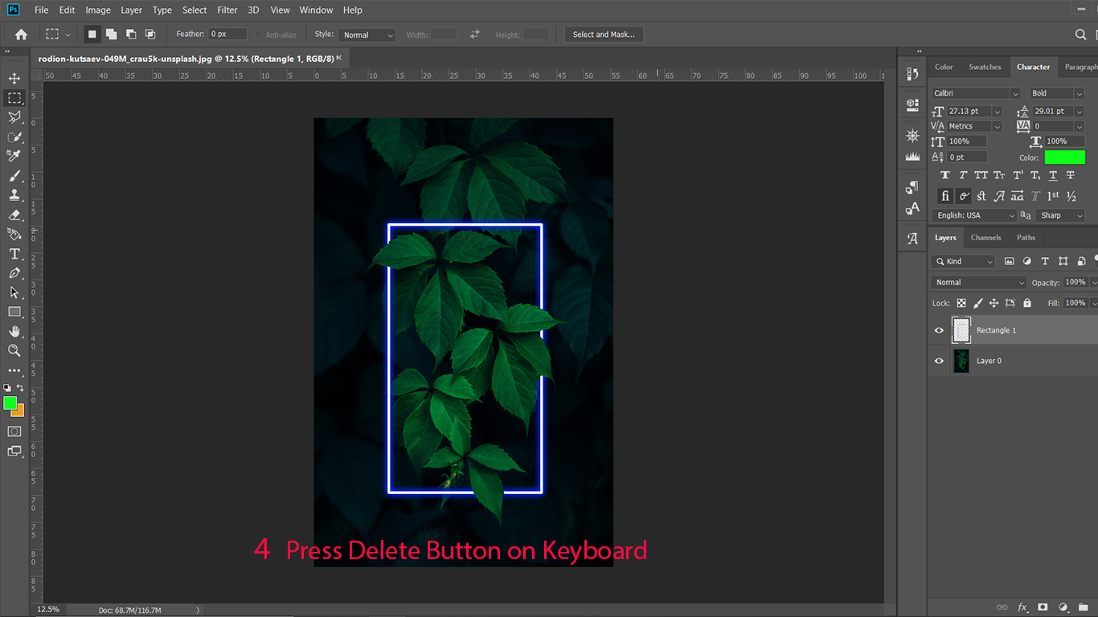
Task: Open the layer blend mode dropdown
Action: [x=979, y=282]
